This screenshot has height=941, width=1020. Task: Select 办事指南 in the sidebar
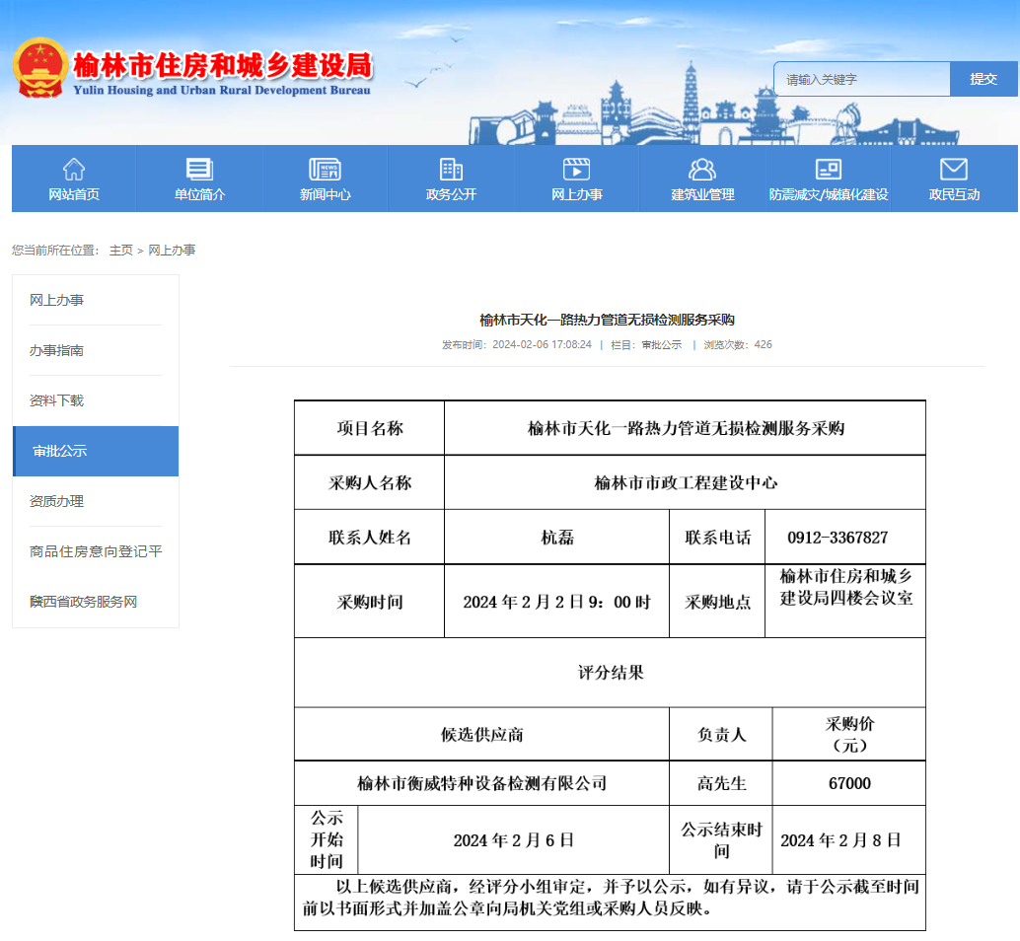[x=56, y=350]
